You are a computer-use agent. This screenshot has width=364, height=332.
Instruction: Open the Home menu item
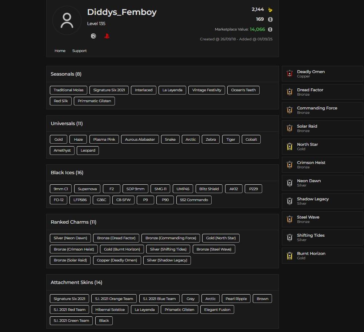[x=60, y=51]
